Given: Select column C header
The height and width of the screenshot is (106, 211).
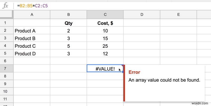Looking at the screenshot, I should pyautogui.click(x=105, y=14).
